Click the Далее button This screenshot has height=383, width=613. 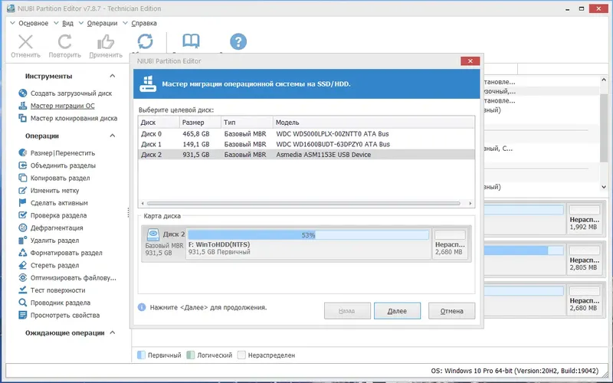pos(397,311)
